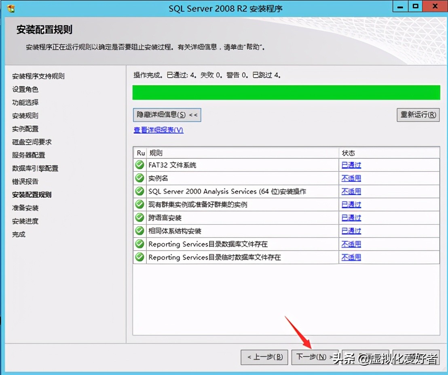Screen dimensions: 448x375
Task: Select 准备安装 step in sidebar
Action: click(x=25, y=208)
